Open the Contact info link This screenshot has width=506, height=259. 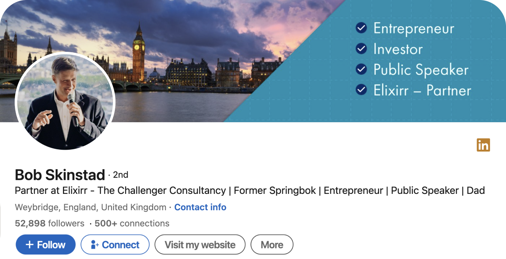200,207
